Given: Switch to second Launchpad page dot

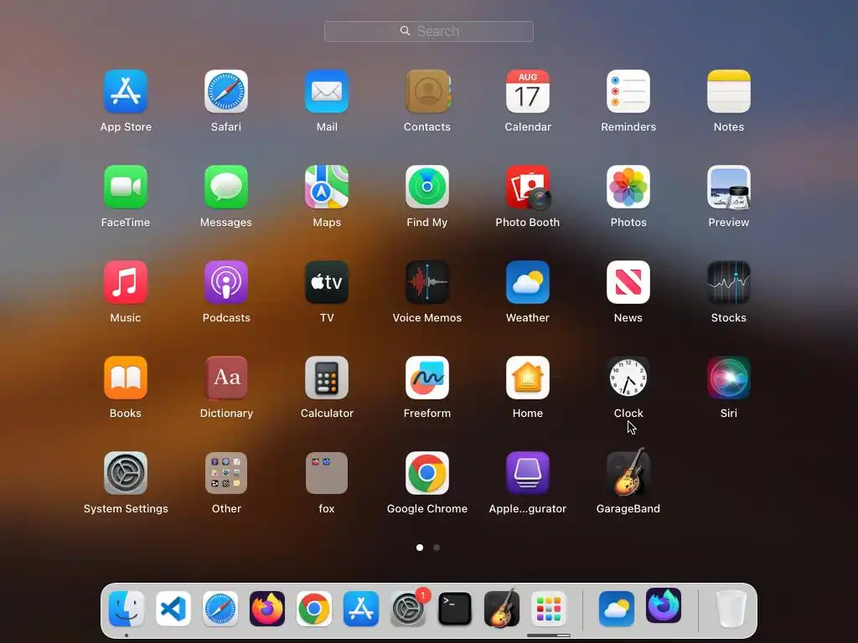Looking at the screenshot, I should coord(437,548).
